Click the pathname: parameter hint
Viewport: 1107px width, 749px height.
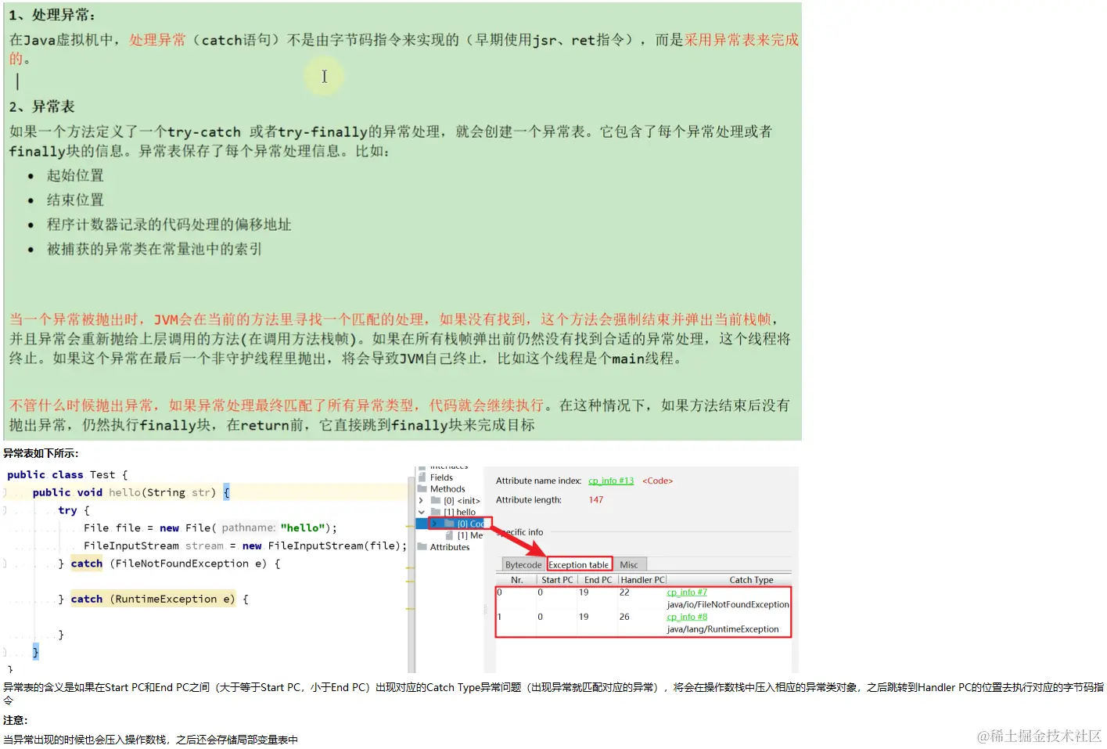(248, 528)
